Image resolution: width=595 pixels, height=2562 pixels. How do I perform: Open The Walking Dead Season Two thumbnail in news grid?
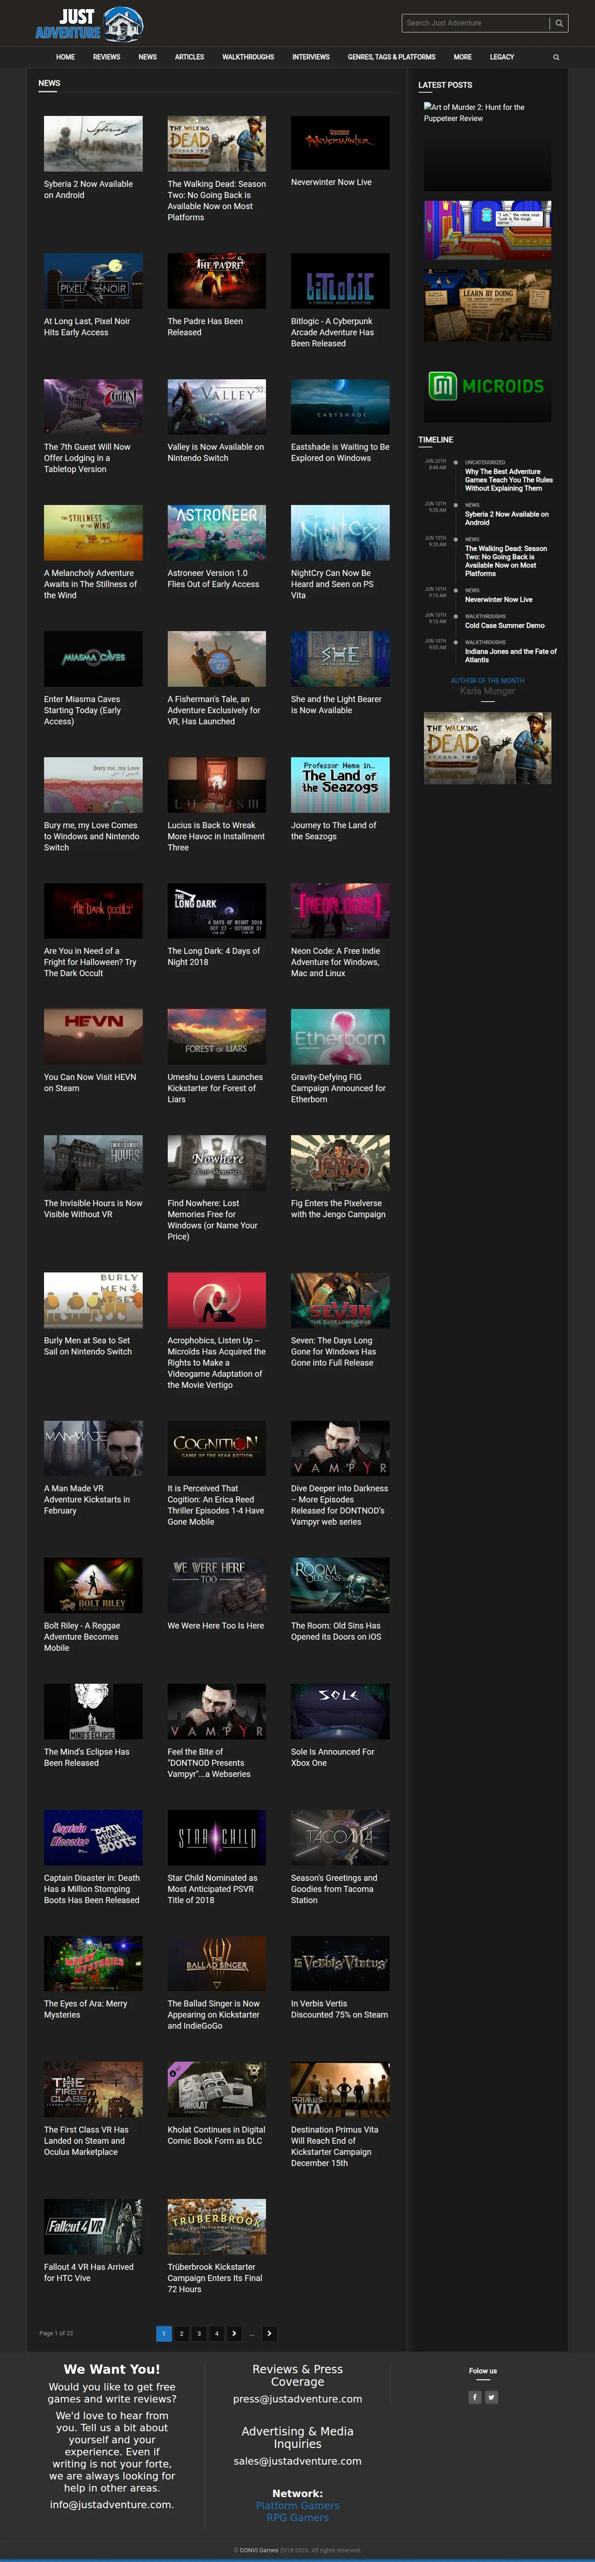(216, 143)
